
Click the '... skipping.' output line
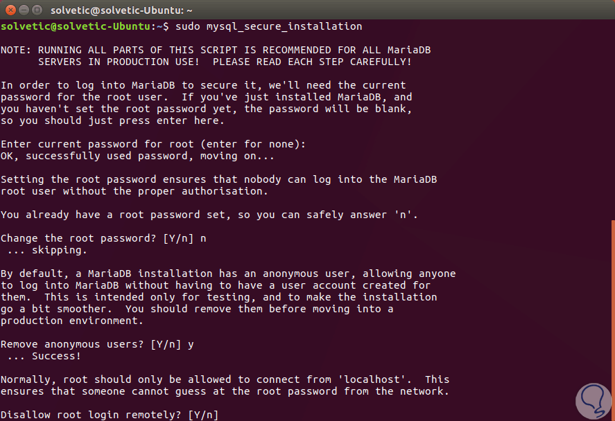(x=44, y=250)
